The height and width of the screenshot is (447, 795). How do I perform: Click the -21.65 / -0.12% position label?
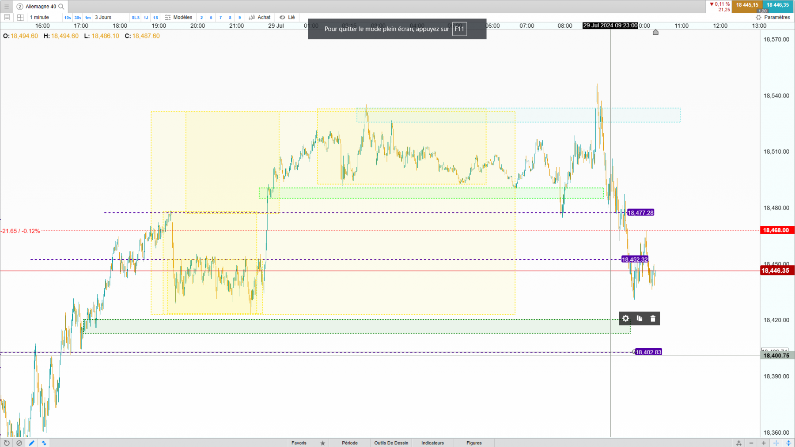coord(20,231)
